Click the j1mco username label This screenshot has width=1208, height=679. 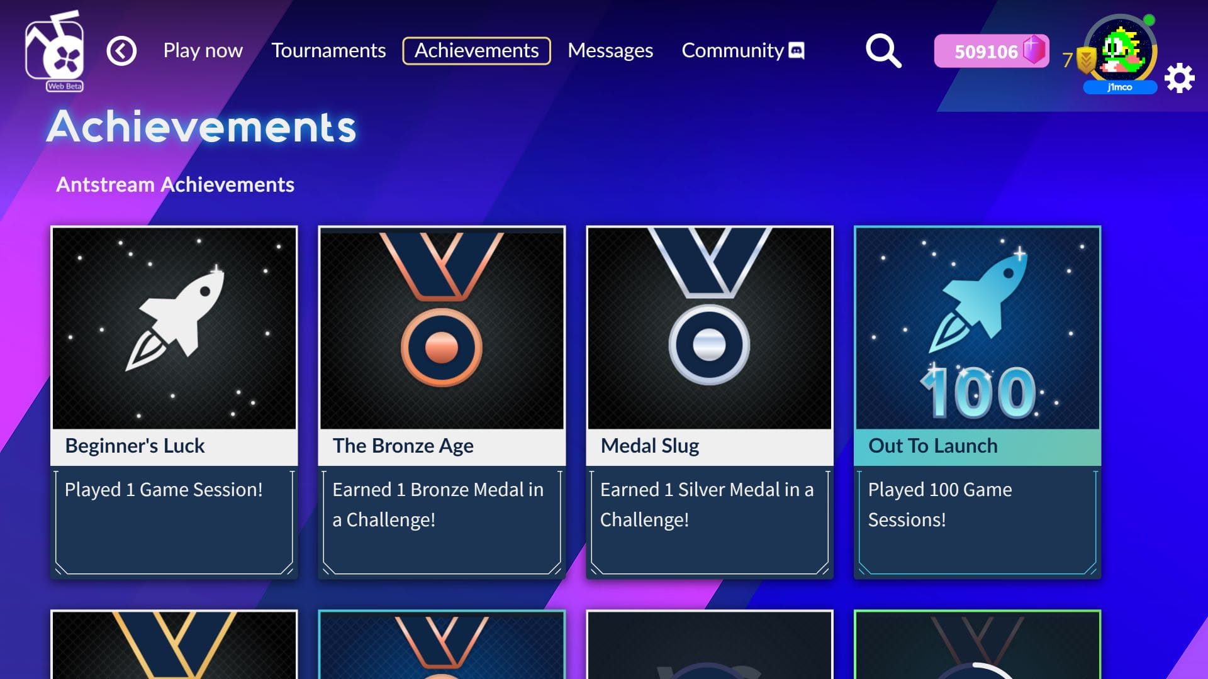(x=1120, y=87)
